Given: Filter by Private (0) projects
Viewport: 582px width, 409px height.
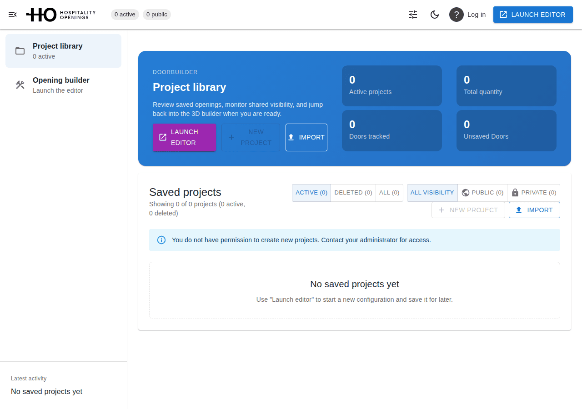Looking at the screenshot, I should [534, 193].
